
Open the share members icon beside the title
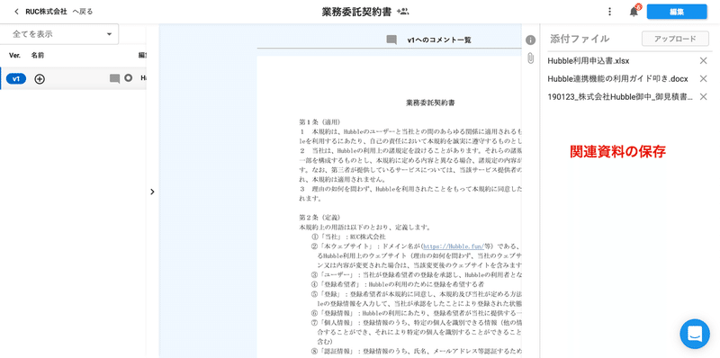(x=402, y=12)
